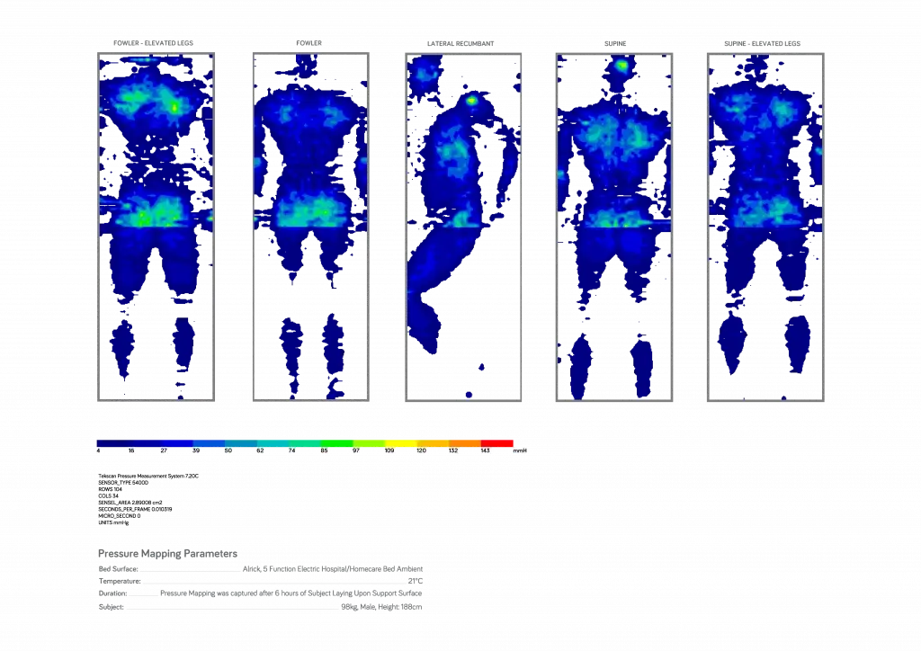921x651 pixels.
Task: Click the 'UNITS mmHg' line
Action: click(113, 522)
